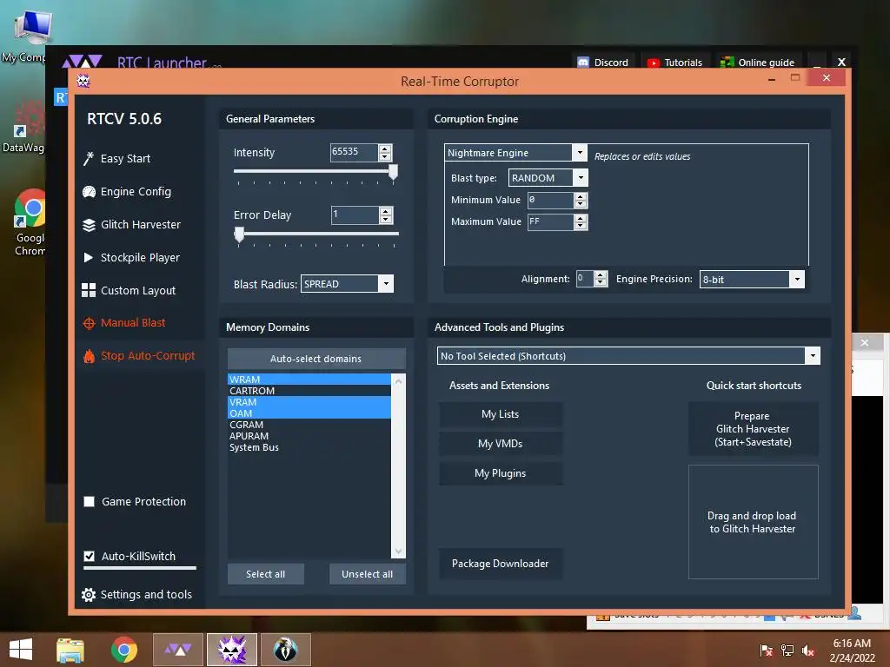Image resolution: width=890 pixels, height=667 pixels.
Task: Click RTC skull icon in title bar
Action: click(x=83, y=81)
